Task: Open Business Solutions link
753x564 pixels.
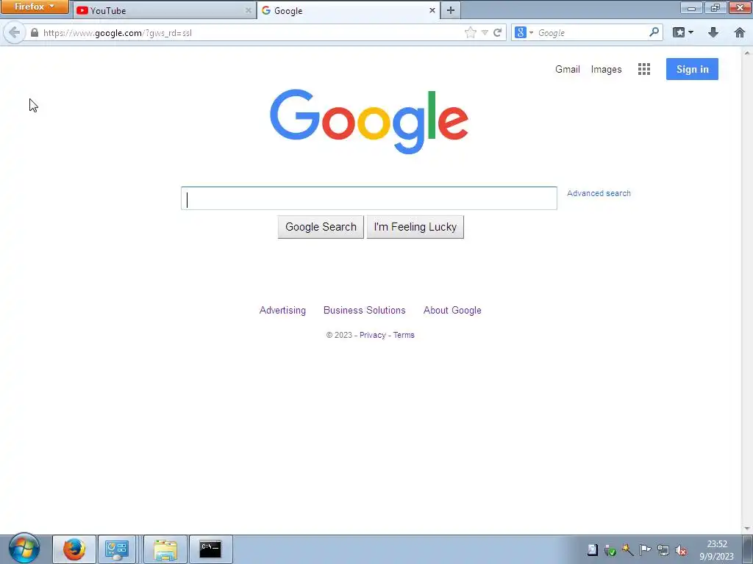Action: click(x=365, y=311)
